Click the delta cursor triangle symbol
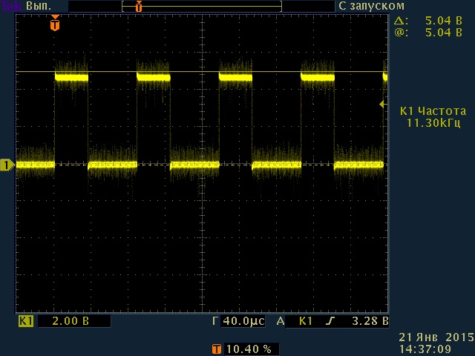The height and width of the screenshot is (356, 475). (401, 22)
